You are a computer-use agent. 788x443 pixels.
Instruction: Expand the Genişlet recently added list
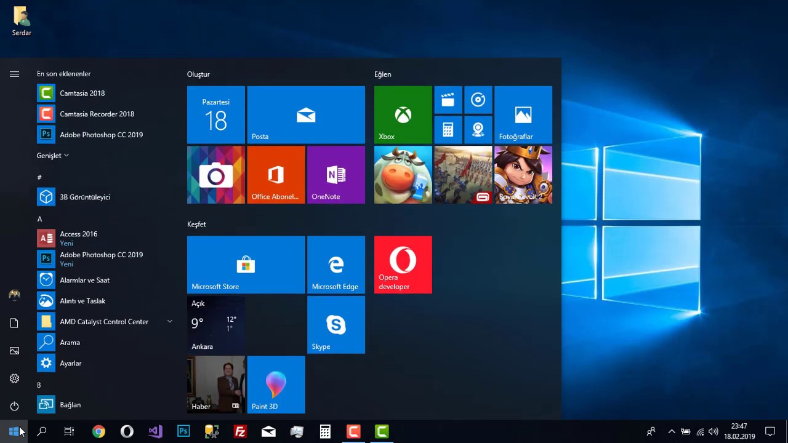point(53,156)
